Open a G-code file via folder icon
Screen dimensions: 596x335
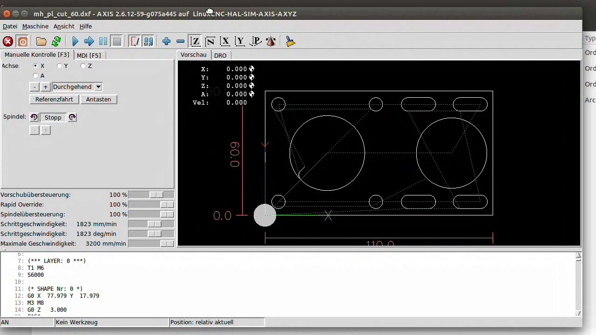tap(41, 41)
